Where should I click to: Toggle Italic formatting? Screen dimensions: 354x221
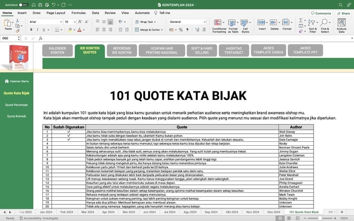tap(37, 30)
